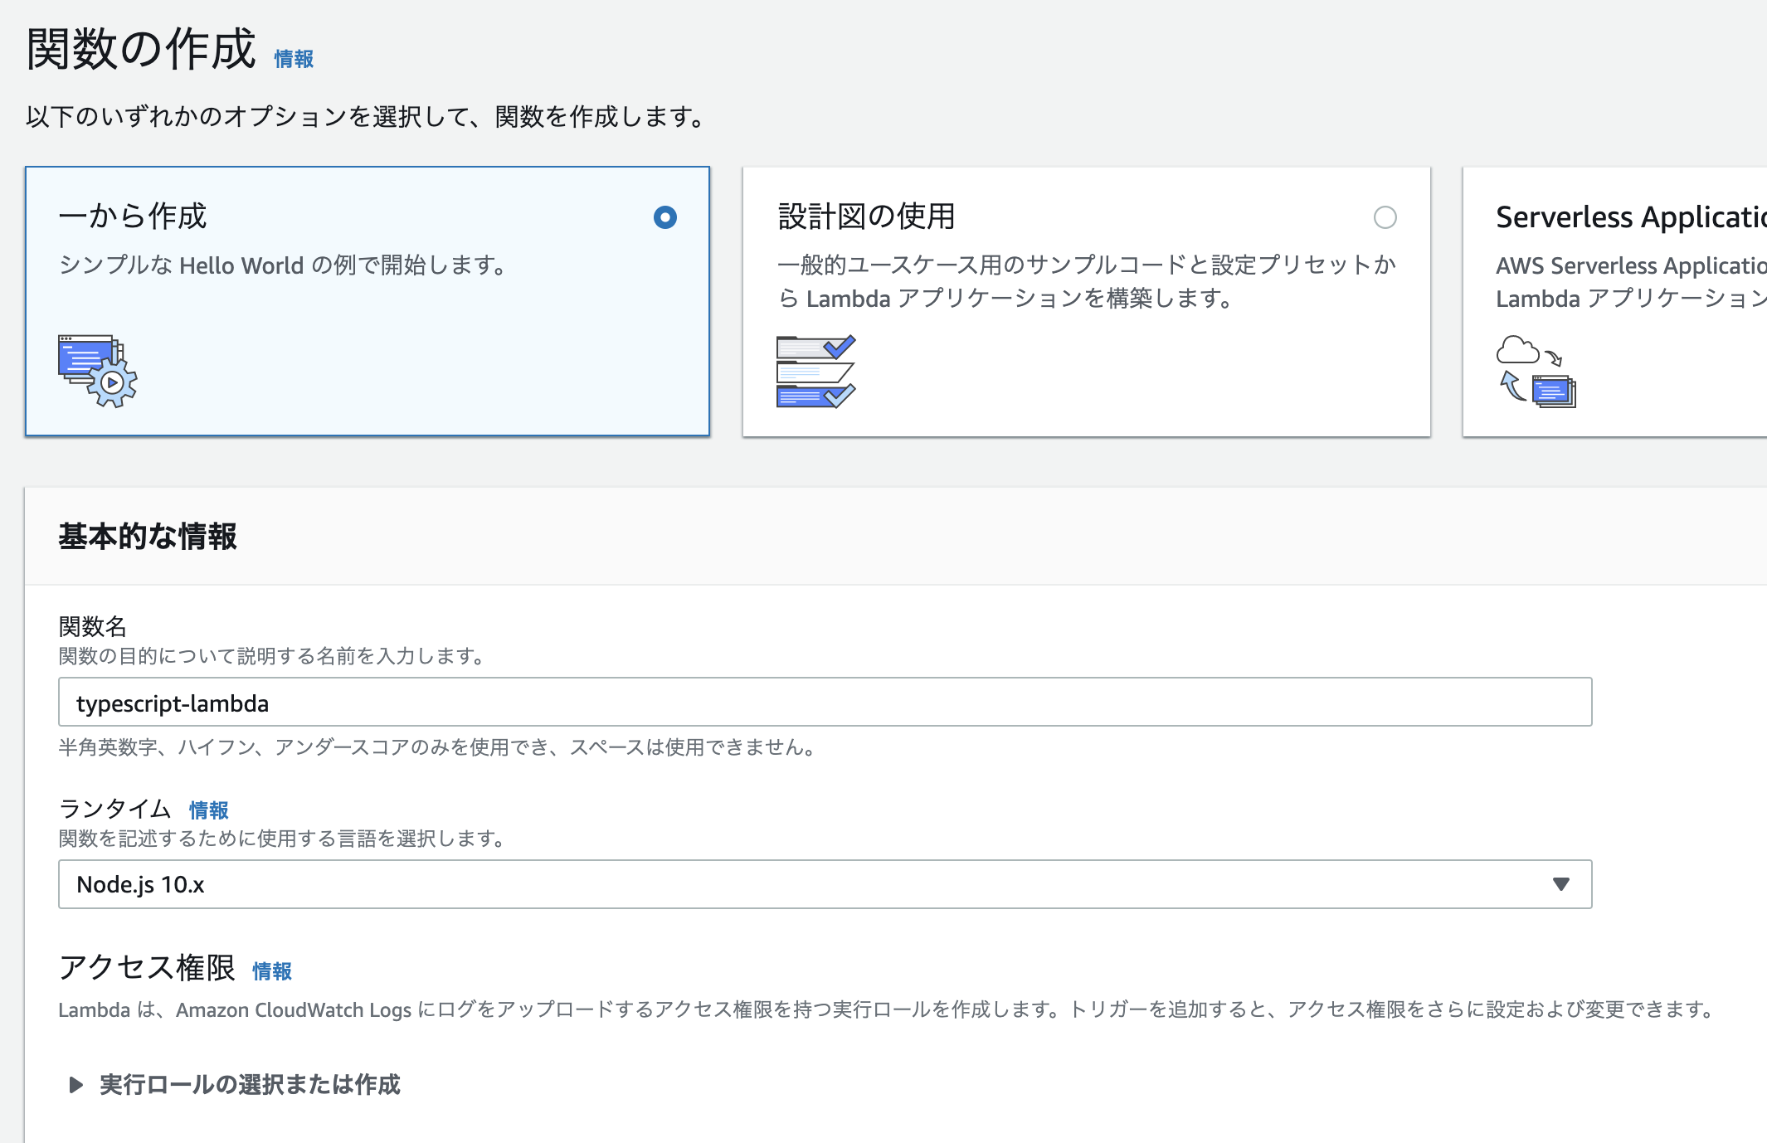1767x1143 pixels.
Task: Select the '設計図の使用' radio button
Action: click(x=1385, y=217)
